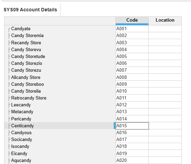This screenshot has width=191, height=164.
Task: Click the Location cell for Candy Storevu
Action: coord(165,49)
